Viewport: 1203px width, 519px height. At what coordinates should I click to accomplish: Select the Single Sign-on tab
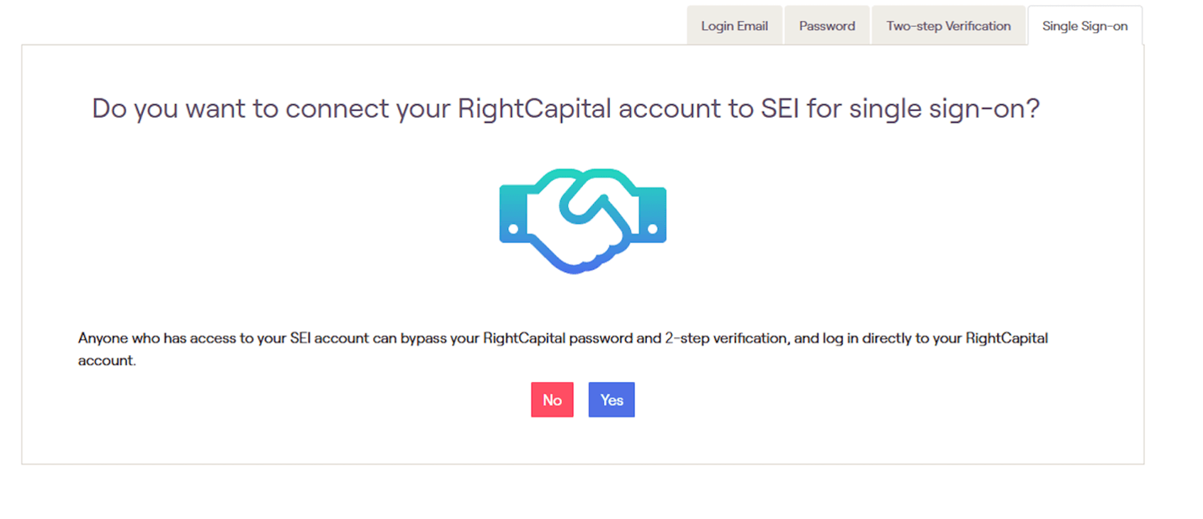1084,26
